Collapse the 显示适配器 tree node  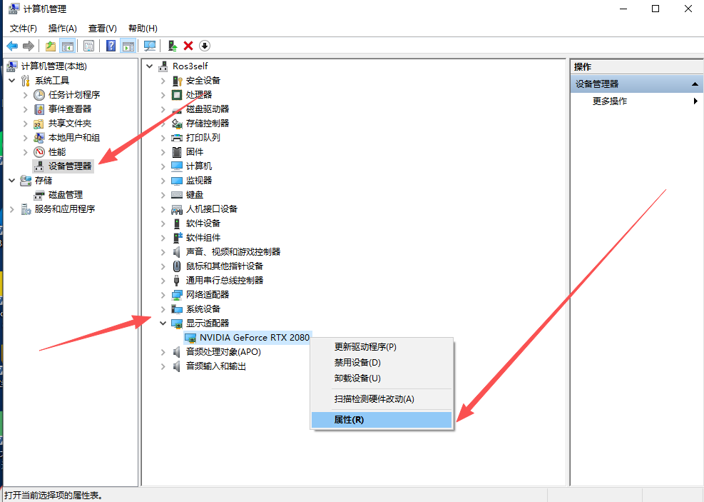pyautogui.click(x=163, y=323)
